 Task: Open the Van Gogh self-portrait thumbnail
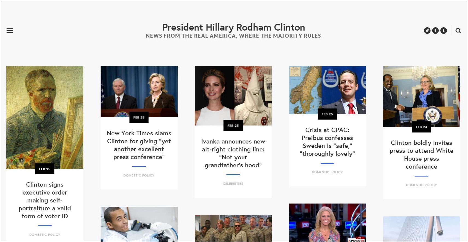[45, 117]
